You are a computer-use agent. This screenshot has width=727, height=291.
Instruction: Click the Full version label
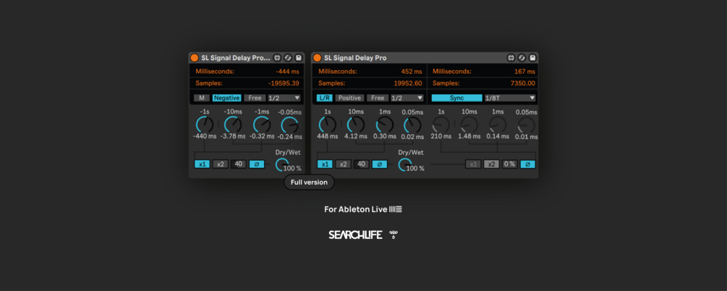(309, 182)
